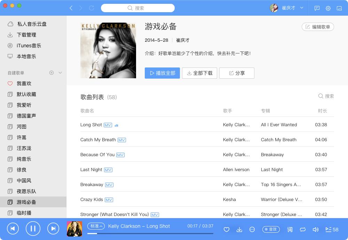Screen dimensions: 348x240
Task: Play previous track
Action: [x=13, y=229]
